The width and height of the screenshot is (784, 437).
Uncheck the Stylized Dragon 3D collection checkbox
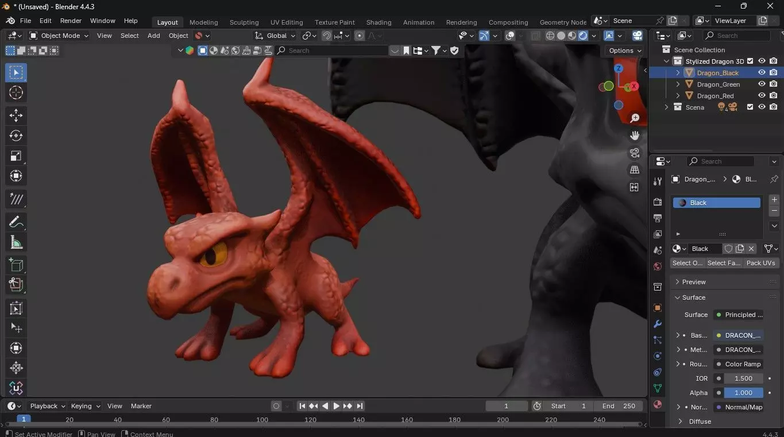(750, 61)
